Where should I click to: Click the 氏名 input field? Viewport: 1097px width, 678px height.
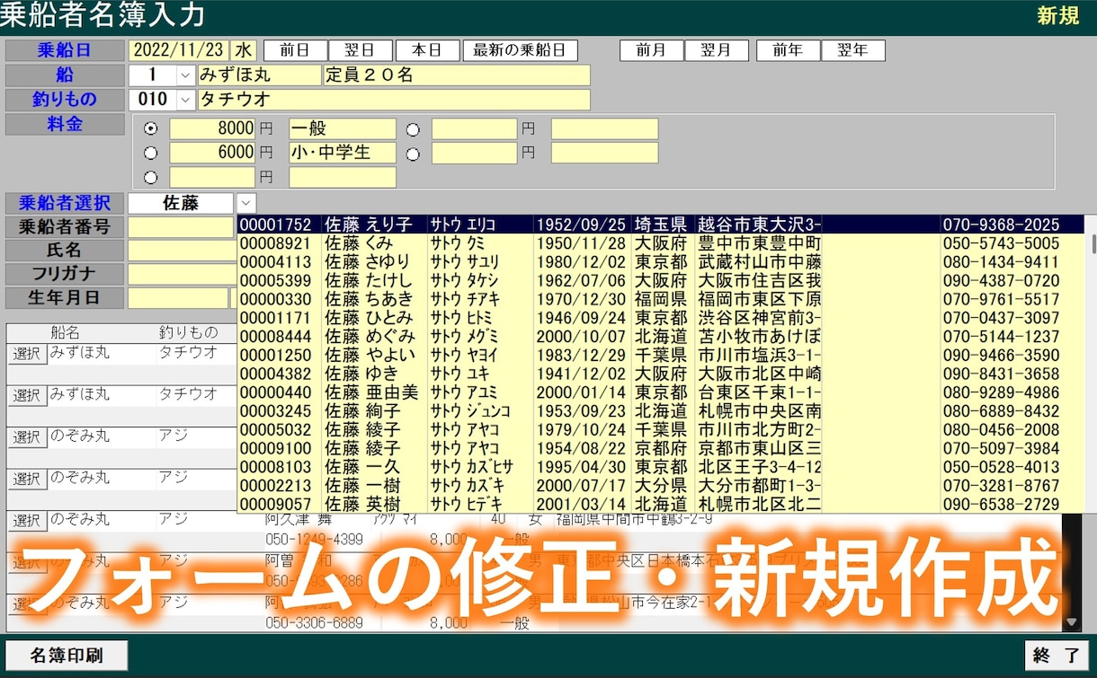182,251
